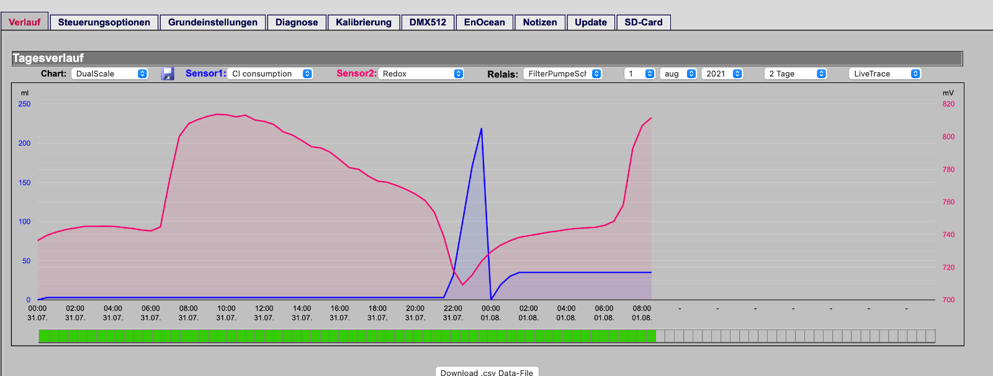Open the year dropdown showing 2021
Image resolution: width=993 pixels, height=376 pixels.
(722, 74)
